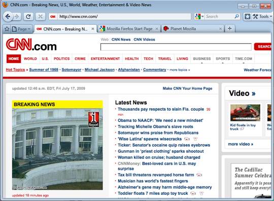Open the TECH section
Screen dimensions: 274x201
click(x=148, y=59)
